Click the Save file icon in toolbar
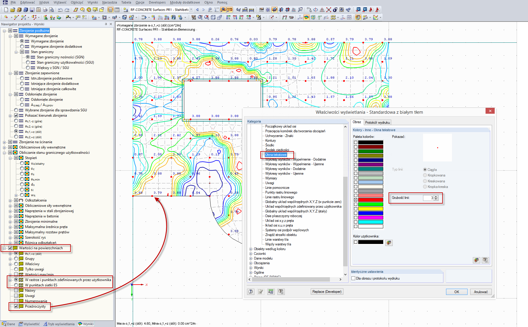Image resolution: width=528 pixels, height=327 pixels. [32, 10]
